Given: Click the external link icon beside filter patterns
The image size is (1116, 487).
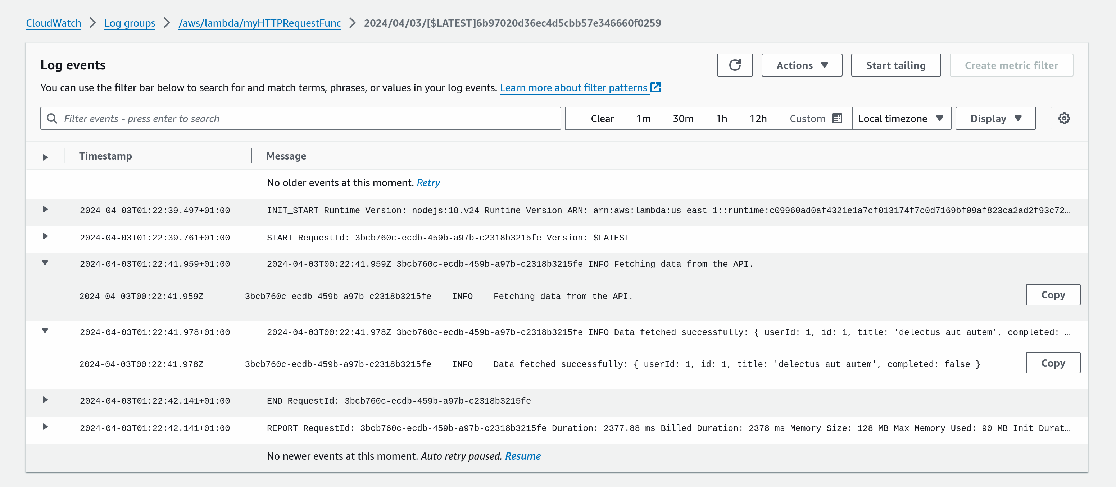Looking at the screenshot, I should pyautogui.click(x=655, y=87).
